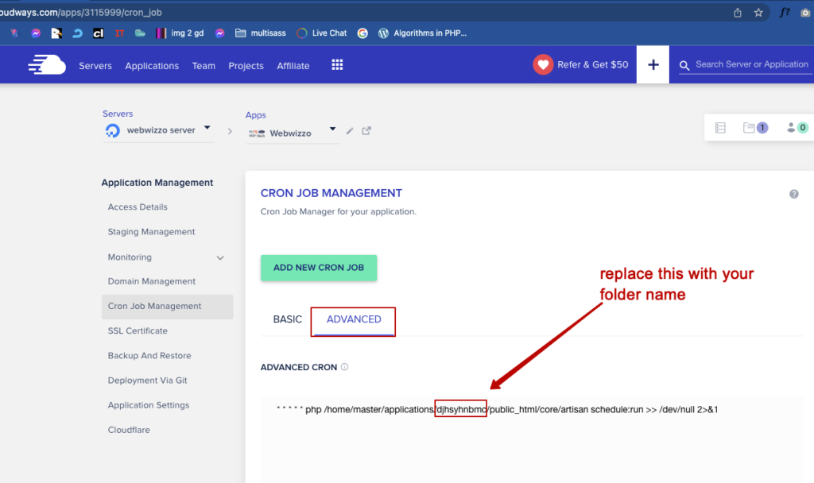This screenshot has width=814, height=483.
Task: Click the plus add button in navbar
Action: click(x=653, y=65)
